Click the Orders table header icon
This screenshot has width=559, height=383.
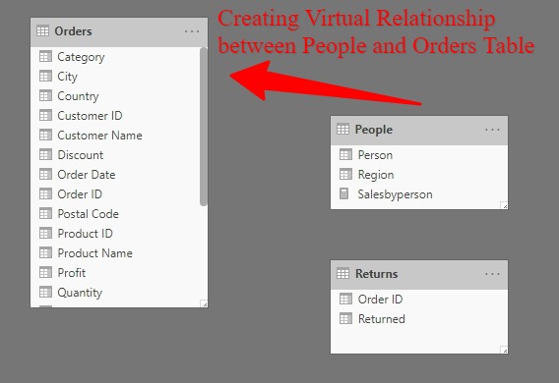tap(42, 31)
